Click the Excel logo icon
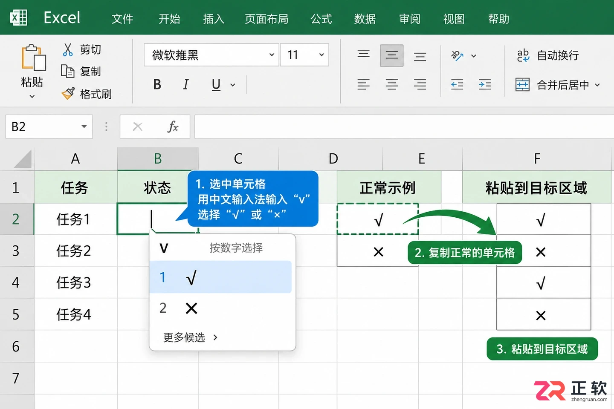The height and width of the screenshot is (409, 614). [x=18, y=18]
